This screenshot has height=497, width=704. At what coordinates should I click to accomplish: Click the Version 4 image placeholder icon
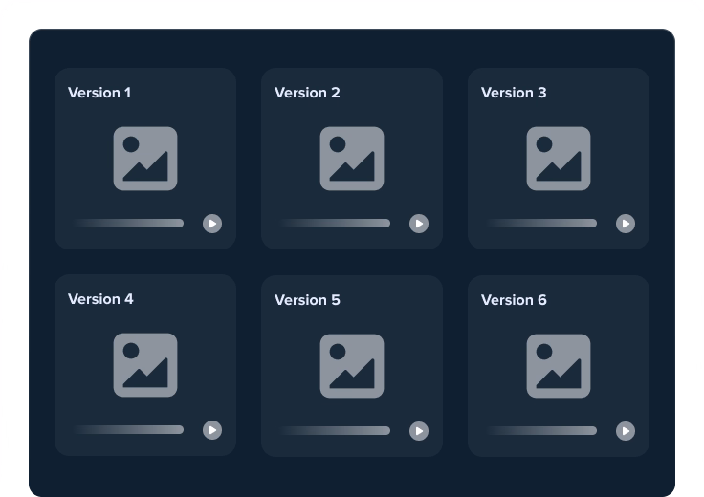[145, 365]
